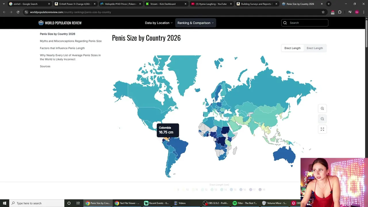Go to Myths and Misconceptions Regarding Penis Size

coord(71,41)
